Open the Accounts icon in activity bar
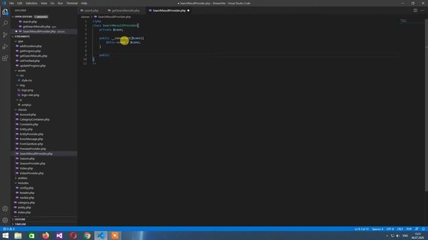Image resolution: width=428 pixels, height=240 pixels. (x=5, y=209)
